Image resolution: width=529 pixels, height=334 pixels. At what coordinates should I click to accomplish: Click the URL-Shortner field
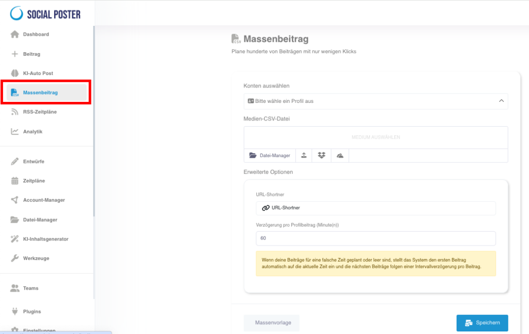click(x=376, y=208)
